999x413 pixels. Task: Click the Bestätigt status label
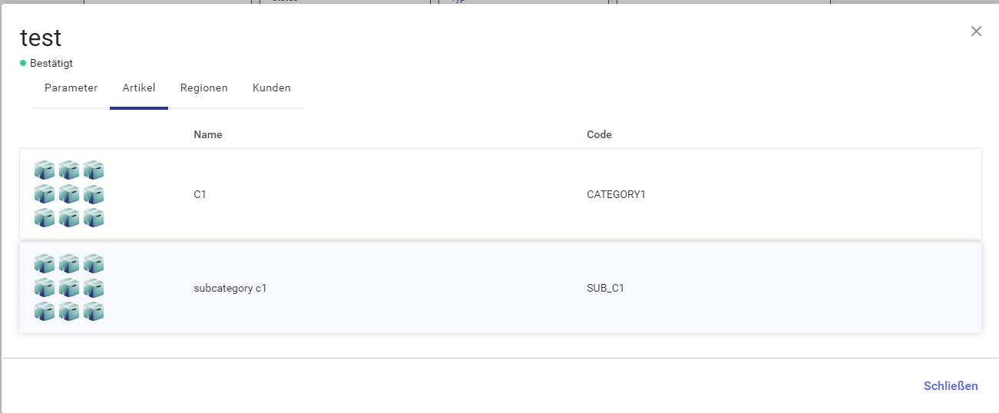(51, 63)
